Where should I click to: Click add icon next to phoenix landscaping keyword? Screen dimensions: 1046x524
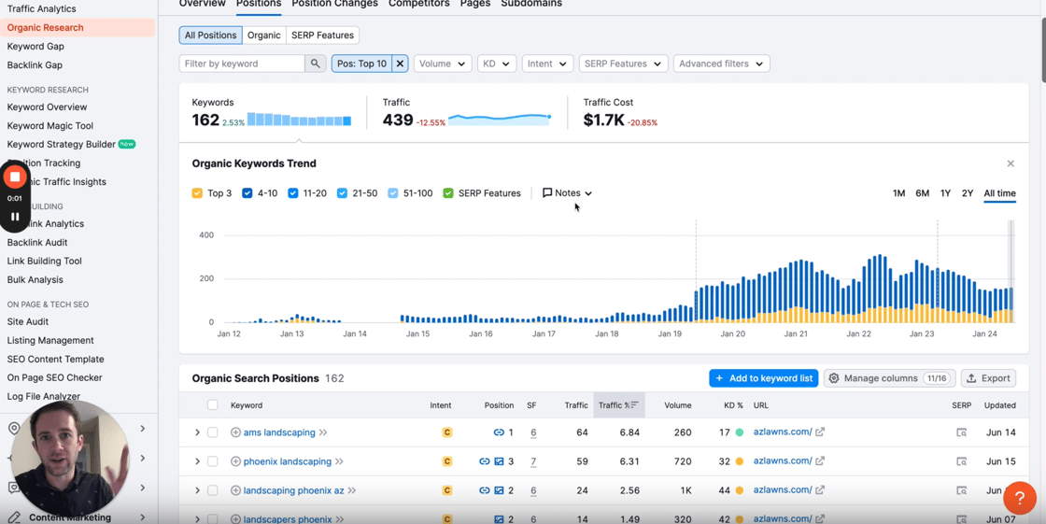(x=235, y=461)
